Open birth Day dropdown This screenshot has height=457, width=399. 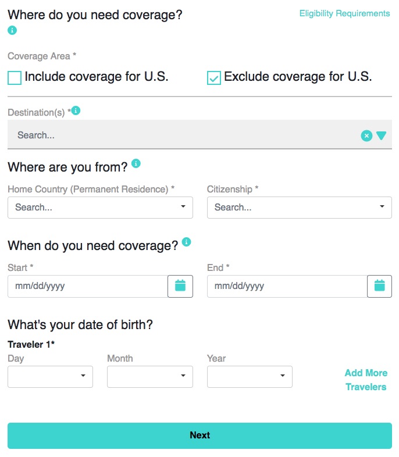(50, 377)
